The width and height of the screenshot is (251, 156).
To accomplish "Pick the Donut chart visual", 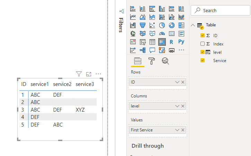I will click(x=172, y=25).
